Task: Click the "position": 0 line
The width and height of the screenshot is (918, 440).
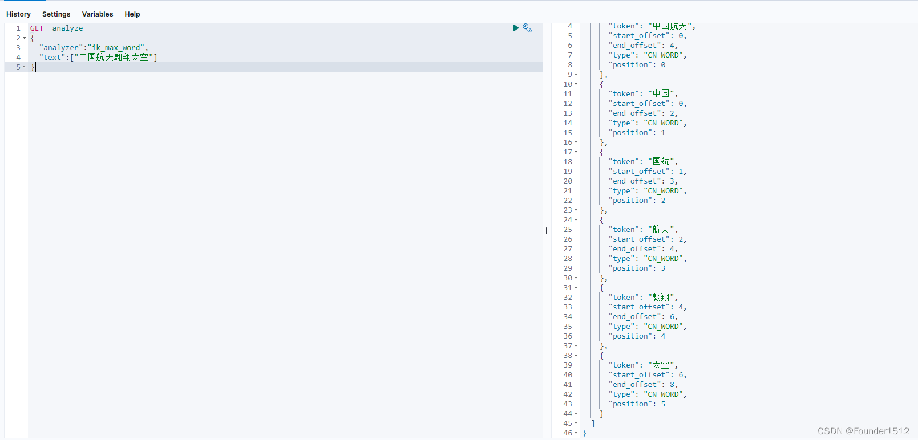Action: pyautogui.click(x=637, y=65)
